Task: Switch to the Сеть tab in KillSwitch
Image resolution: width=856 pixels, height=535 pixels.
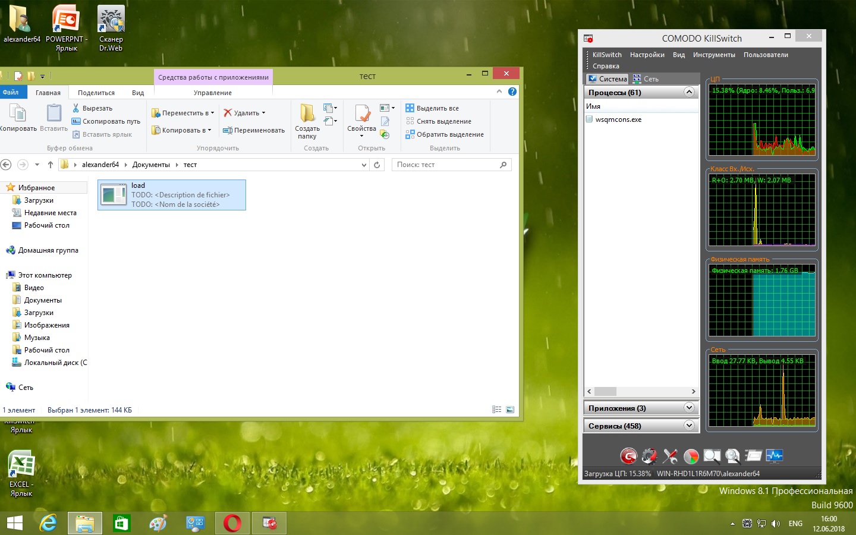Action: click(646, 78)
